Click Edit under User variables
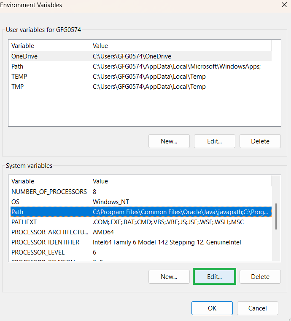Screen dimensions: 291x321 214,141
